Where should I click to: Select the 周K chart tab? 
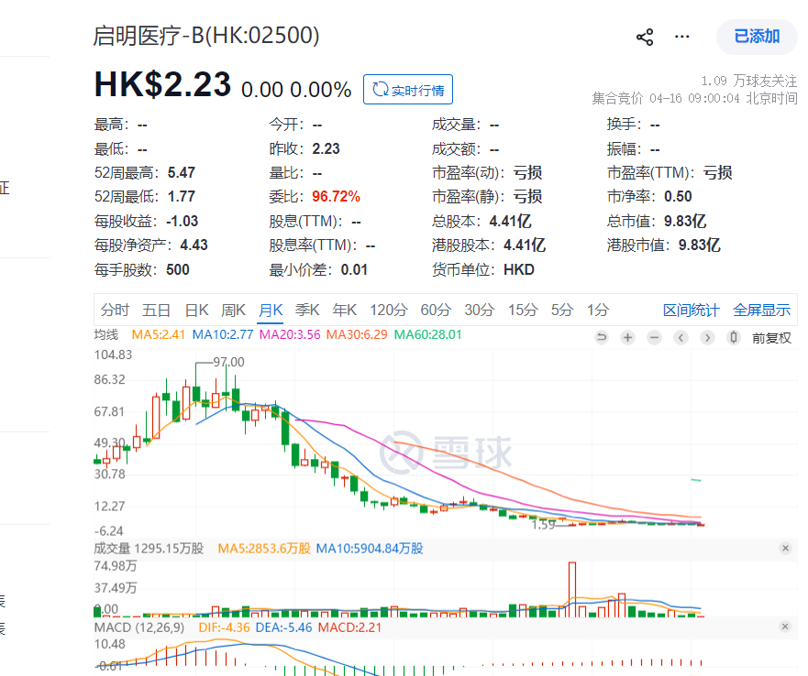pos(234,310)
